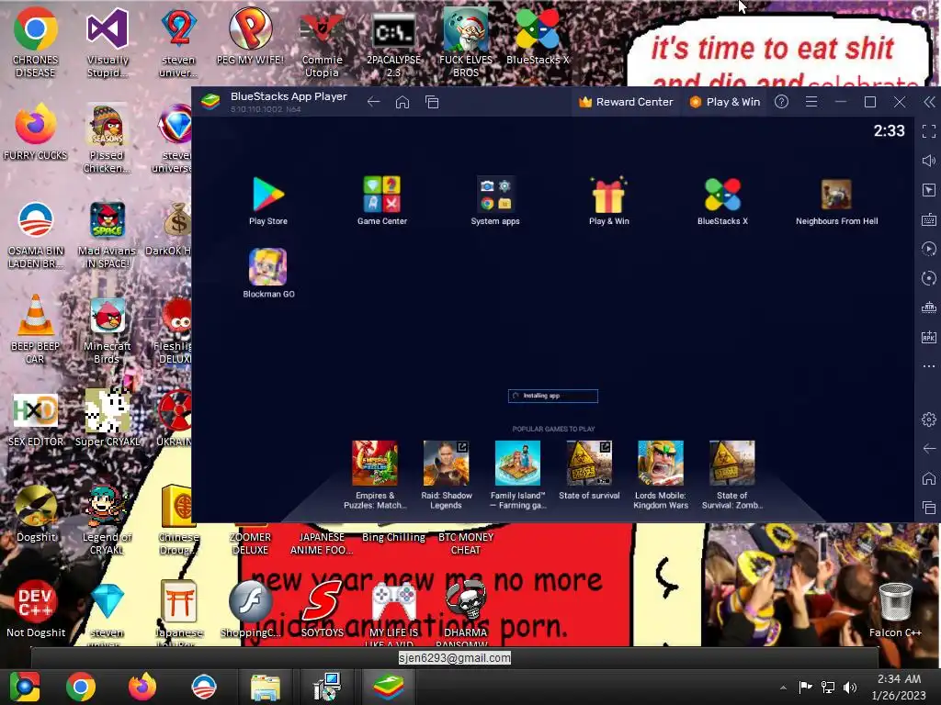Click the volume icon in BlueStacks sidebar
941x705 pixels.
pyautogui.click(x=929, y=161)
